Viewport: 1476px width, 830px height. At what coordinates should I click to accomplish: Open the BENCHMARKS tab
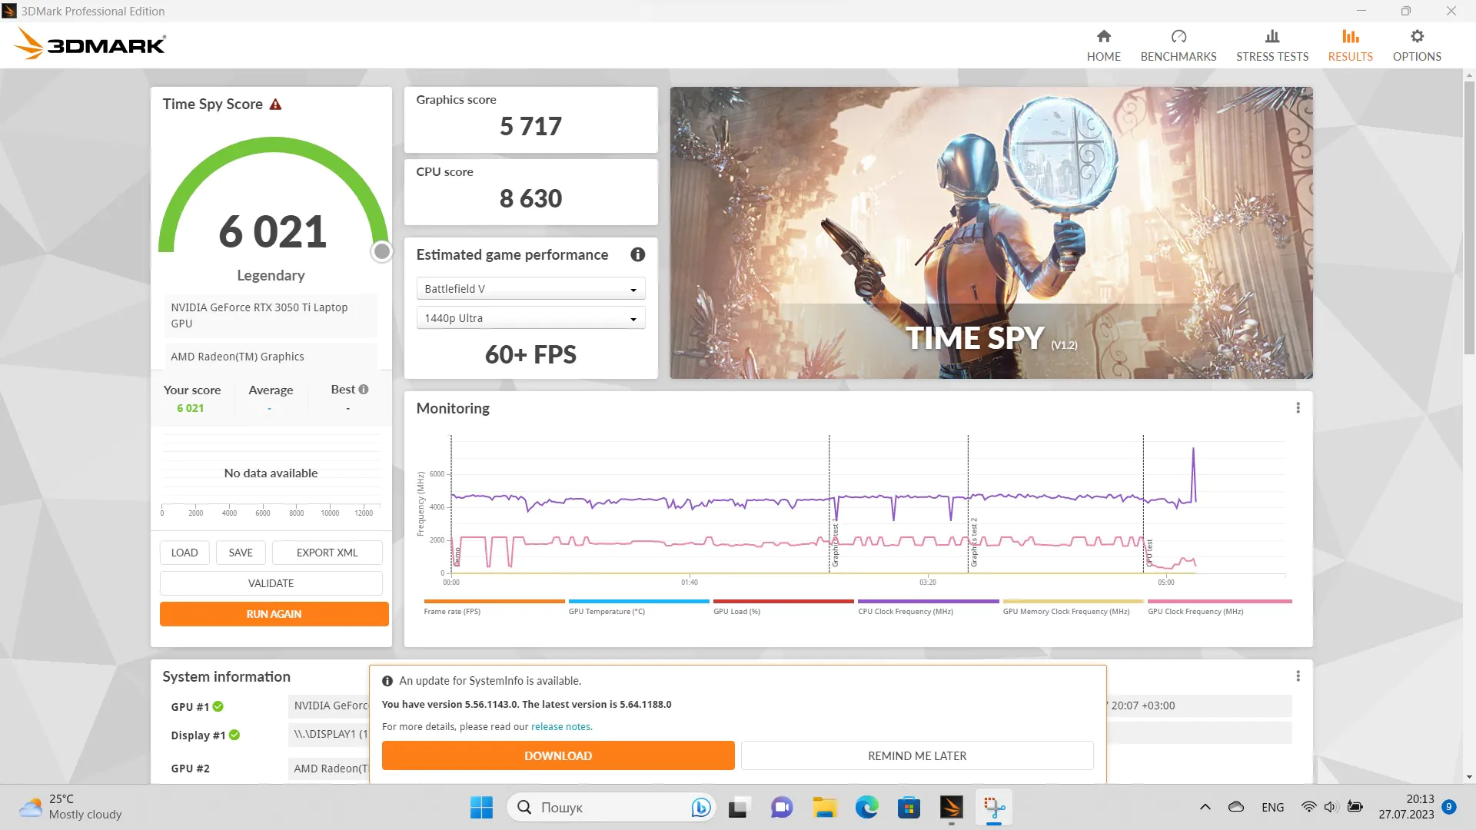coord(1178,45)
